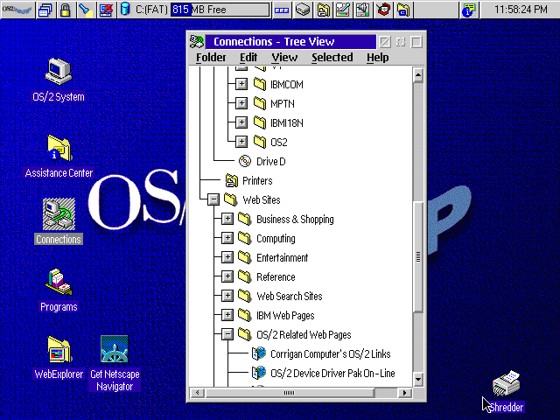The width and height of the screenshot is (560, 420).
Task: Click the vertical scrollbar down arrow
Action: click(417, 379)
